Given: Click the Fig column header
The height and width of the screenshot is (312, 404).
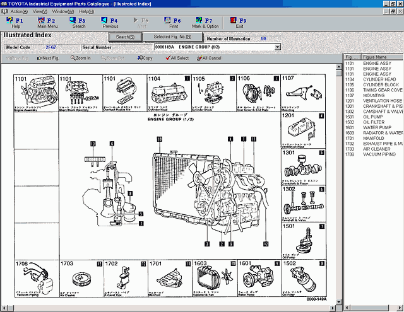Looking at the screenshot, I should tap(352, 57).
